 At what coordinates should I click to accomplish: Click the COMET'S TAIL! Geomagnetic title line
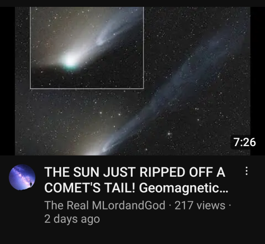point(136,188)
